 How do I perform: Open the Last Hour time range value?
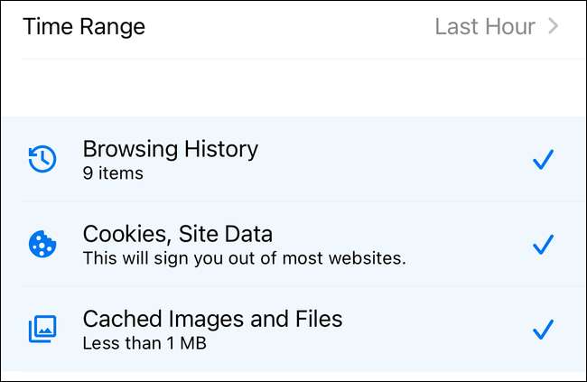pyautogui.click(x=485, y=26)
